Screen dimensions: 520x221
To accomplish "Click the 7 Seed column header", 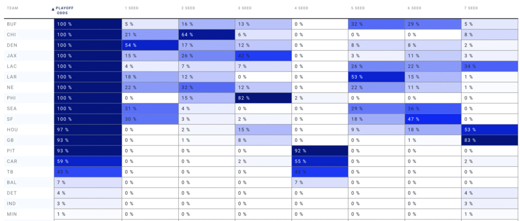I will (x=470, y=8).
